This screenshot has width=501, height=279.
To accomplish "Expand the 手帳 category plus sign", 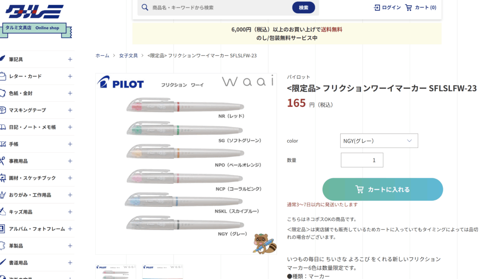I will pos(70,144).
